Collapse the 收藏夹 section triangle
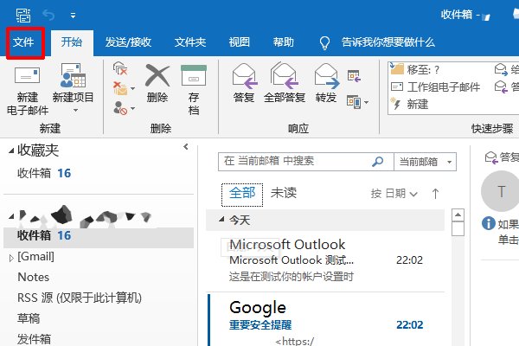 click(11, 151)
